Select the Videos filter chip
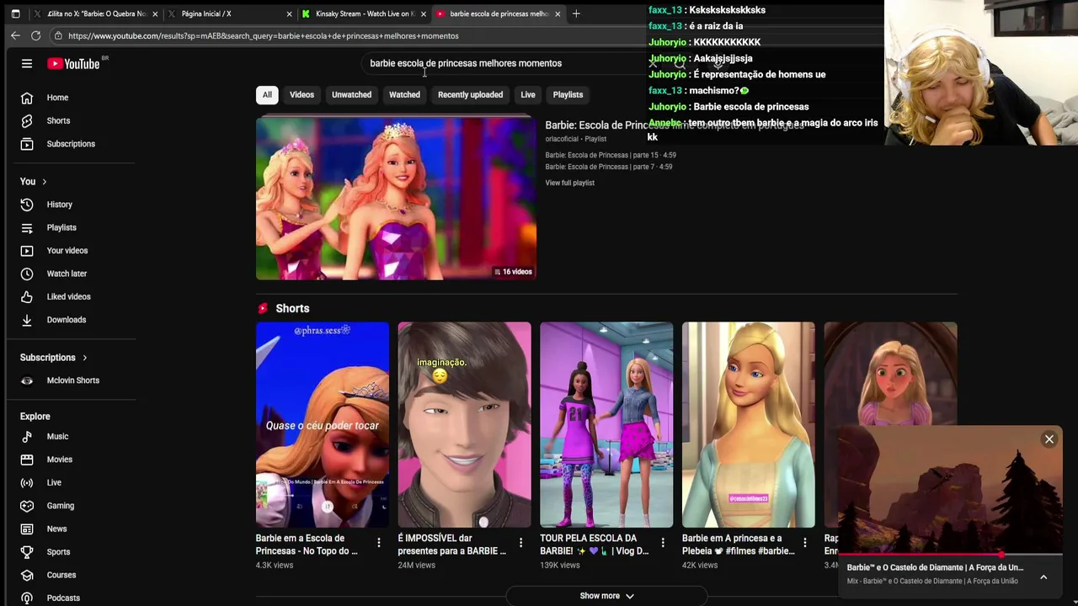 click(302, 94)
